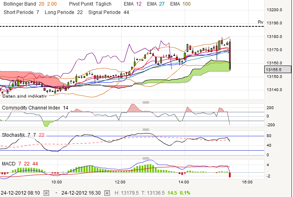This screenshot has width=293, height=197.
Task: Click the Short Periode 7 setting
Action: tap(21, 12)
